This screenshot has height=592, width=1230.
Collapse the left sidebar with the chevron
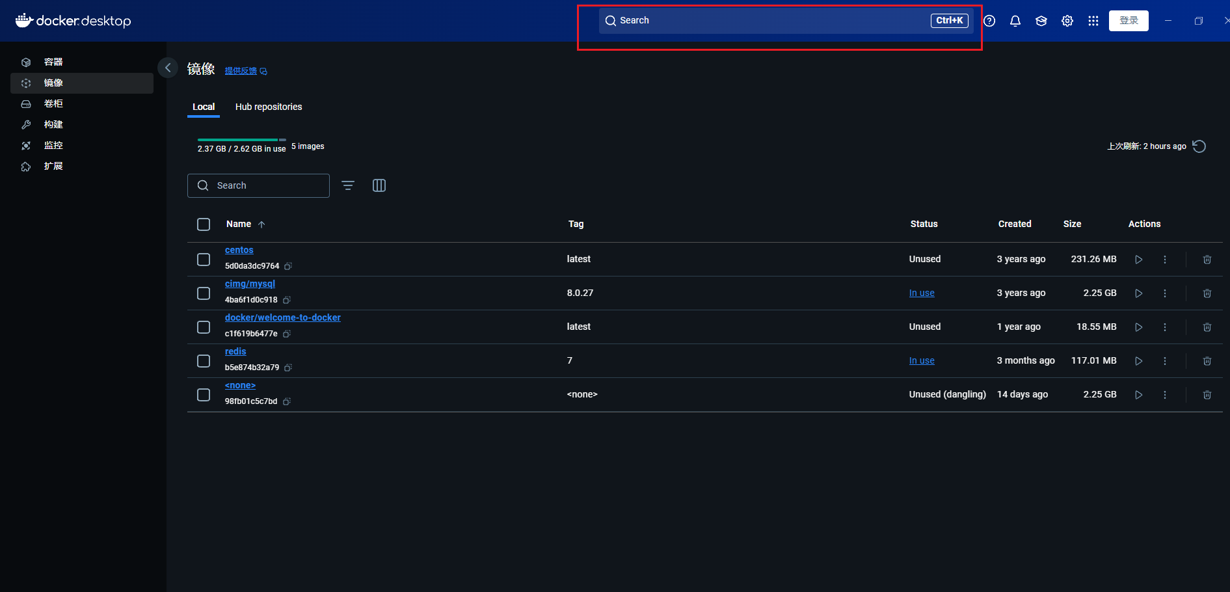[168, 68]
